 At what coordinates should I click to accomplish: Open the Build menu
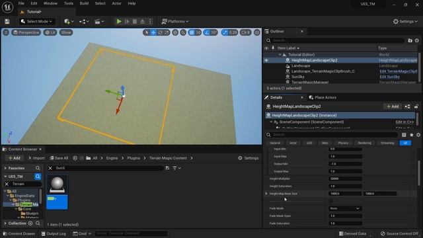click(84, 3)
